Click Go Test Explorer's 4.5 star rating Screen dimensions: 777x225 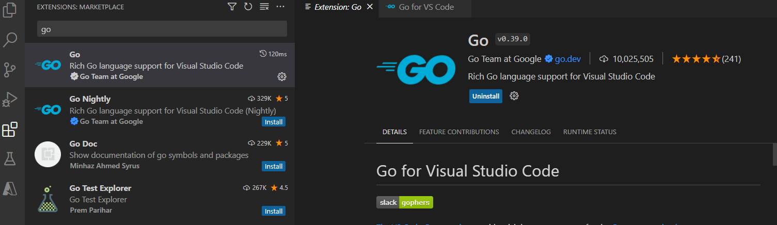(279, 188)
